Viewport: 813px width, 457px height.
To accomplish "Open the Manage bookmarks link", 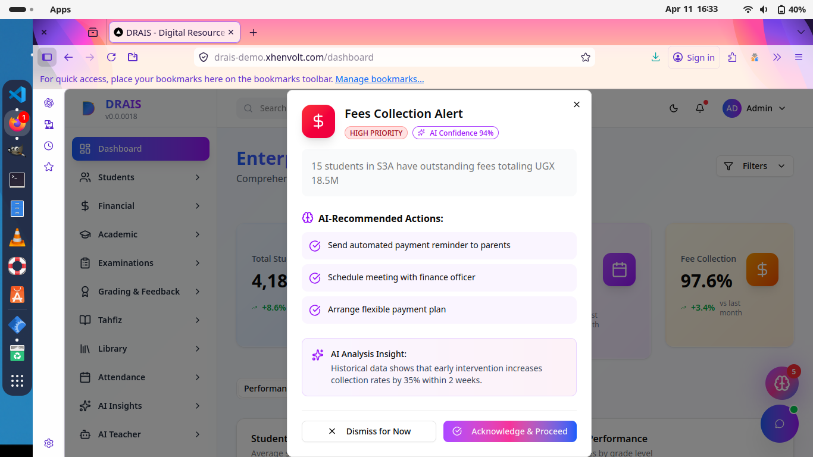I will pos(380,79).
